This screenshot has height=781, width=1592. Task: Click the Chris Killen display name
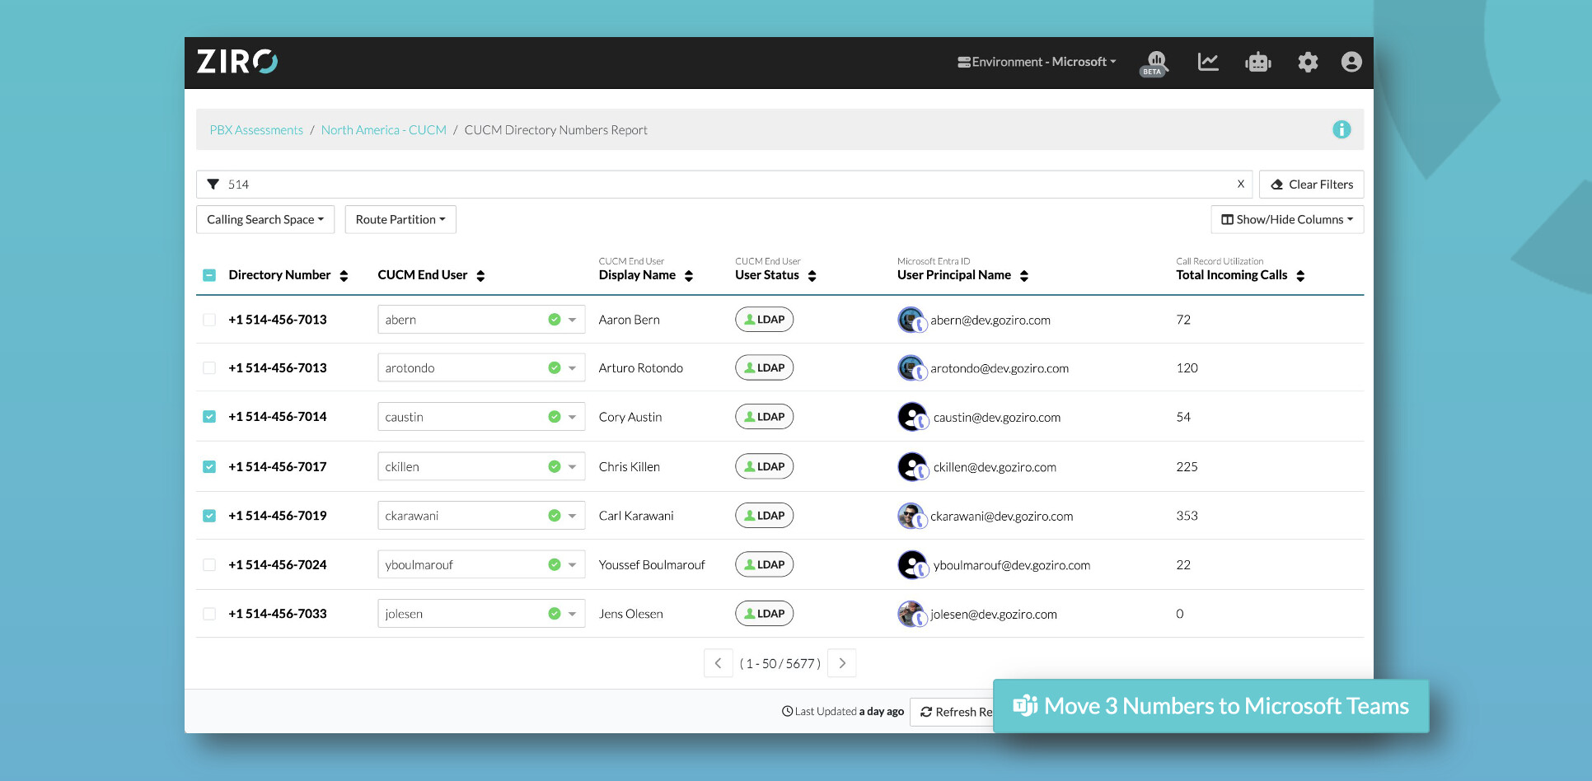pyautogui.click(x=630, y=466)
